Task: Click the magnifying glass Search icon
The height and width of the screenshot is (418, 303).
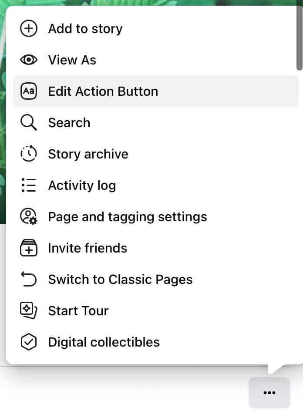Action: click(x=29, y=123)
